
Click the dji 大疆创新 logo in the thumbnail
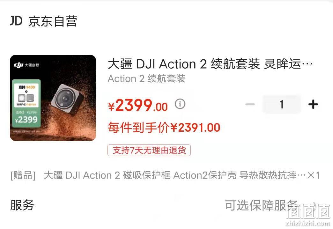coord(26,65)
